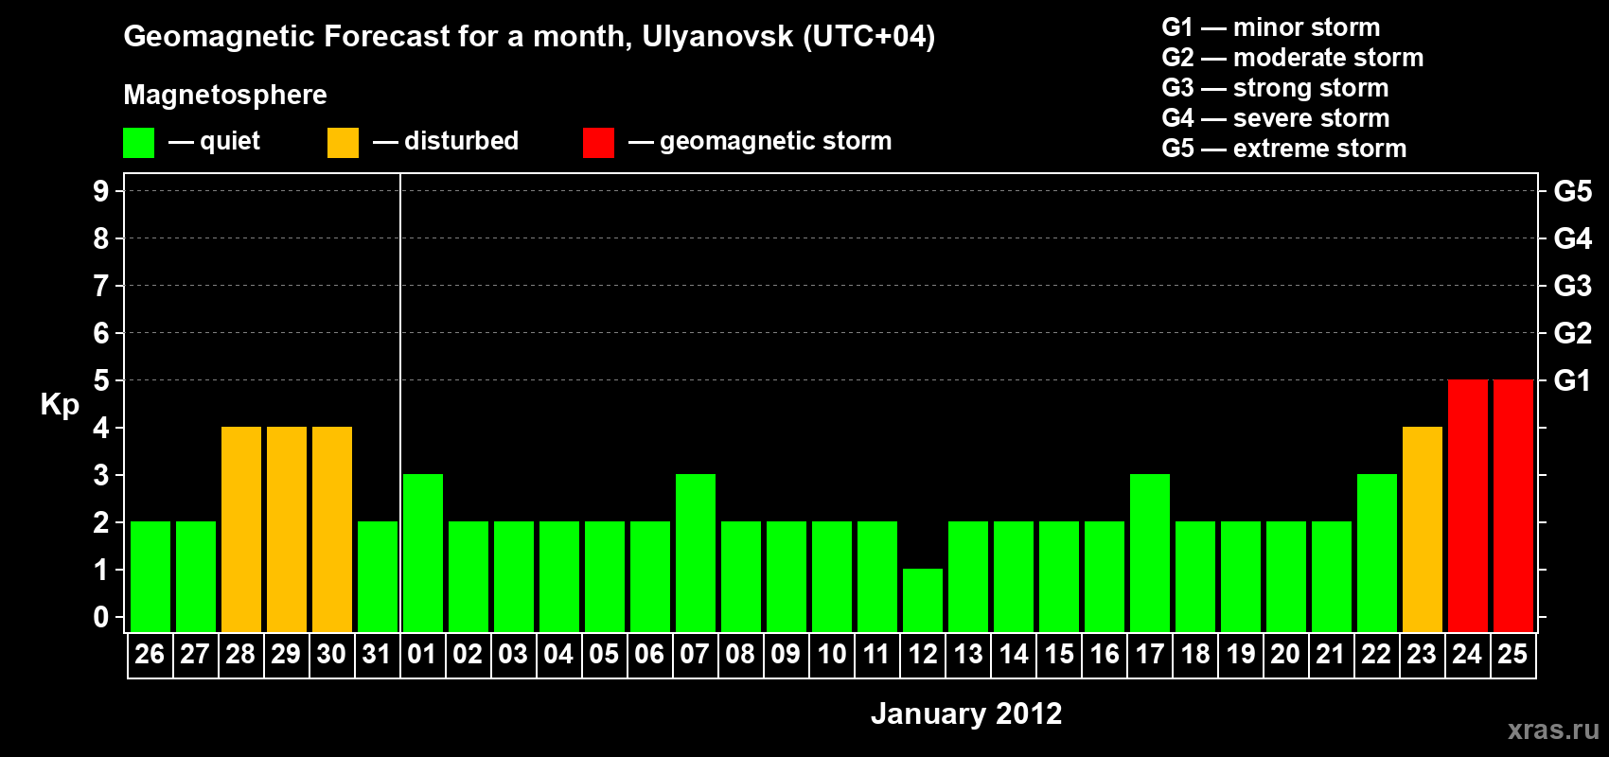
Task: Click the green bar above day 17
Action: [x=1150, y=553]
